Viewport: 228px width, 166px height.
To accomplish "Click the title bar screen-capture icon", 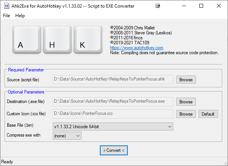I will [x=158, y=6].
